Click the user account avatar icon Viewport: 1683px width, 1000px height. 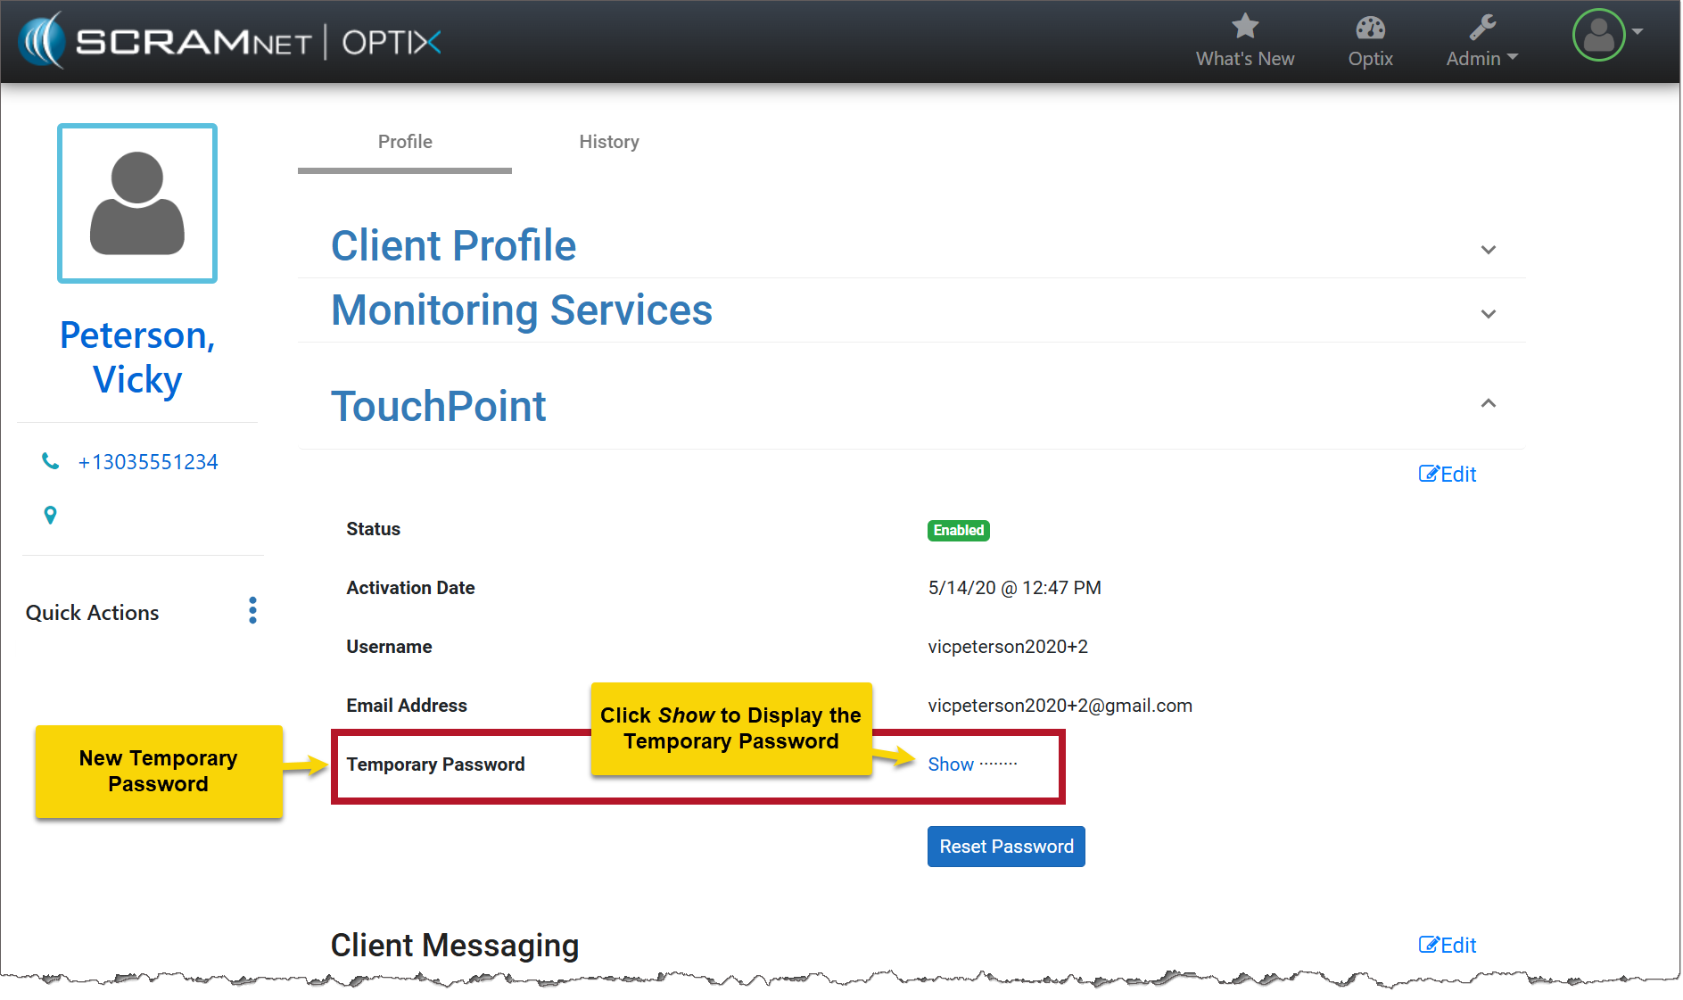point(1598,35)
